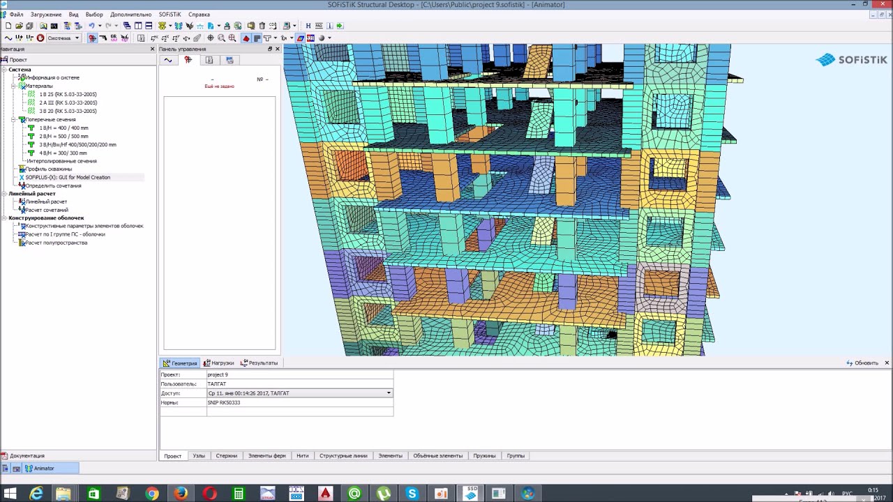Switch to the Группы tab
The width and height of the screenshot is (893, 502).
[516, 456]
